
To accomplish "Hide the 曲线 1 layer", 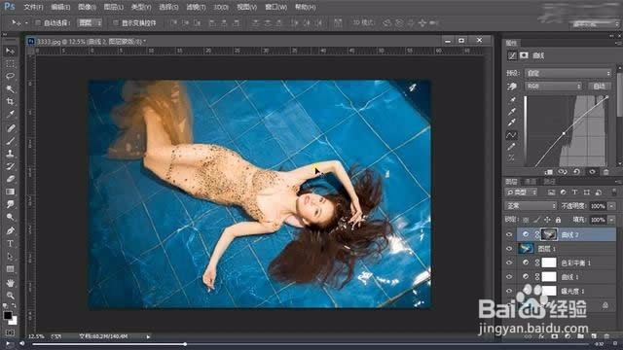I will pos(509,276).
